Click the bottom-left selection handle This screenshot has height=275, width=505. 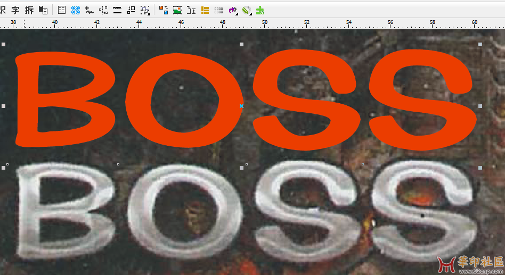point(4,168)
